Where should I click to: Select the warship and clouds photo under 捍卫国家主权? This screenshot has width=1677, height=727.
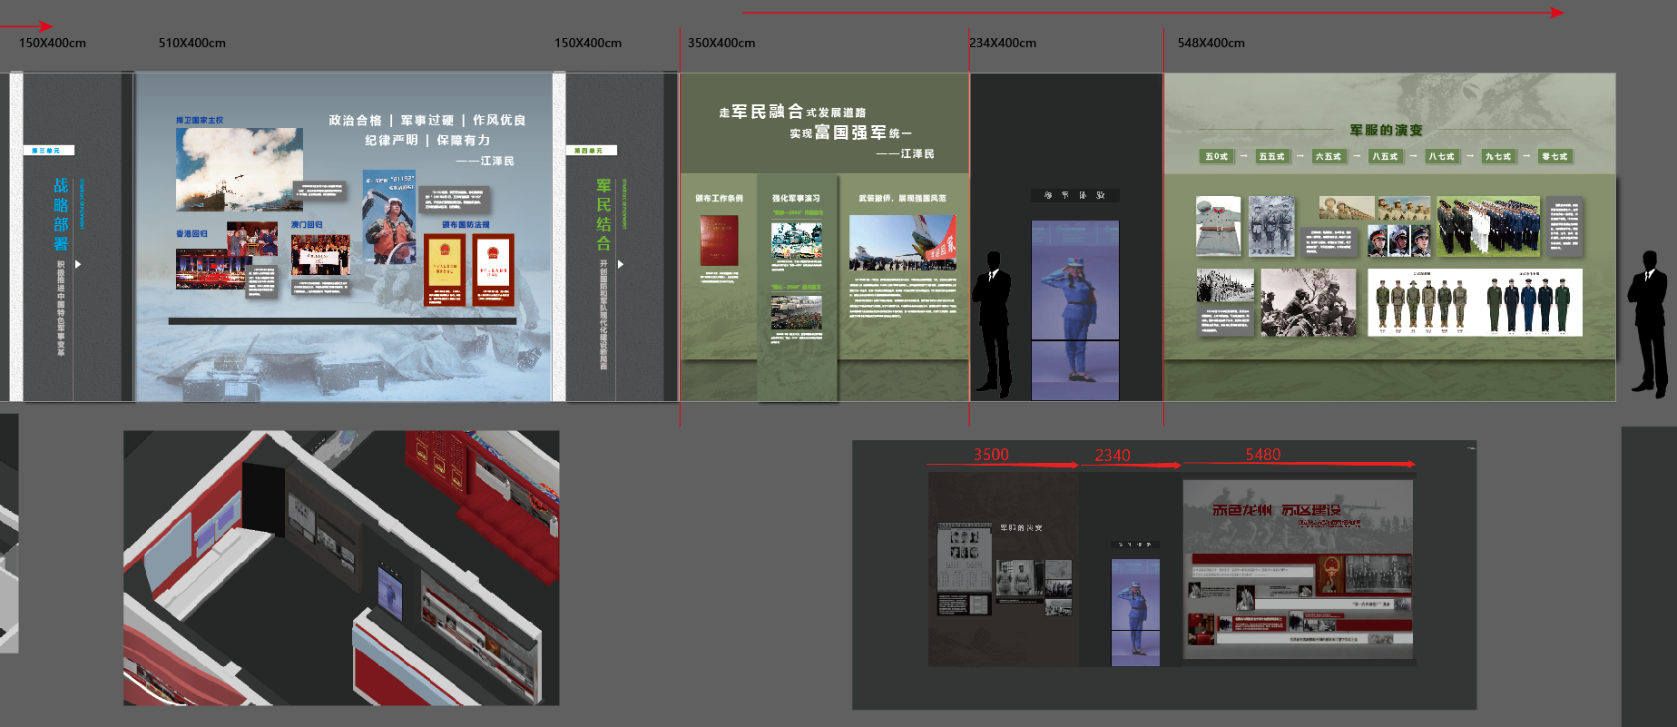tap(240, 170)
